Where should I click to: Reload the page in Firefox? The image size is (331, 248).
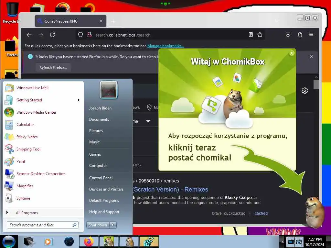(52, 35)
